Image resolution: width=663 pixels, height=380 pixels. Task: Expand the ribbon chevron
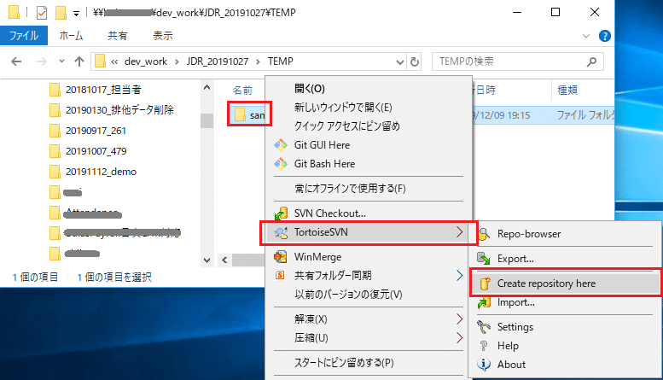point(586,36)
